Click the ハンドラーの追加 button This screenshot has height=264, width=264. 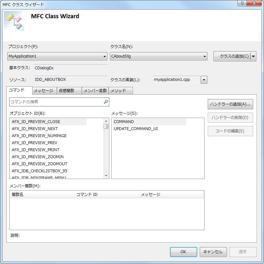click(x=230, y=104)
